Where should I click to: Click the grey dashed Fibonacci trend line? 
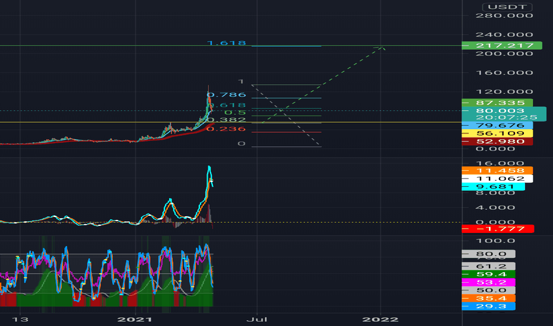point(285,115)
